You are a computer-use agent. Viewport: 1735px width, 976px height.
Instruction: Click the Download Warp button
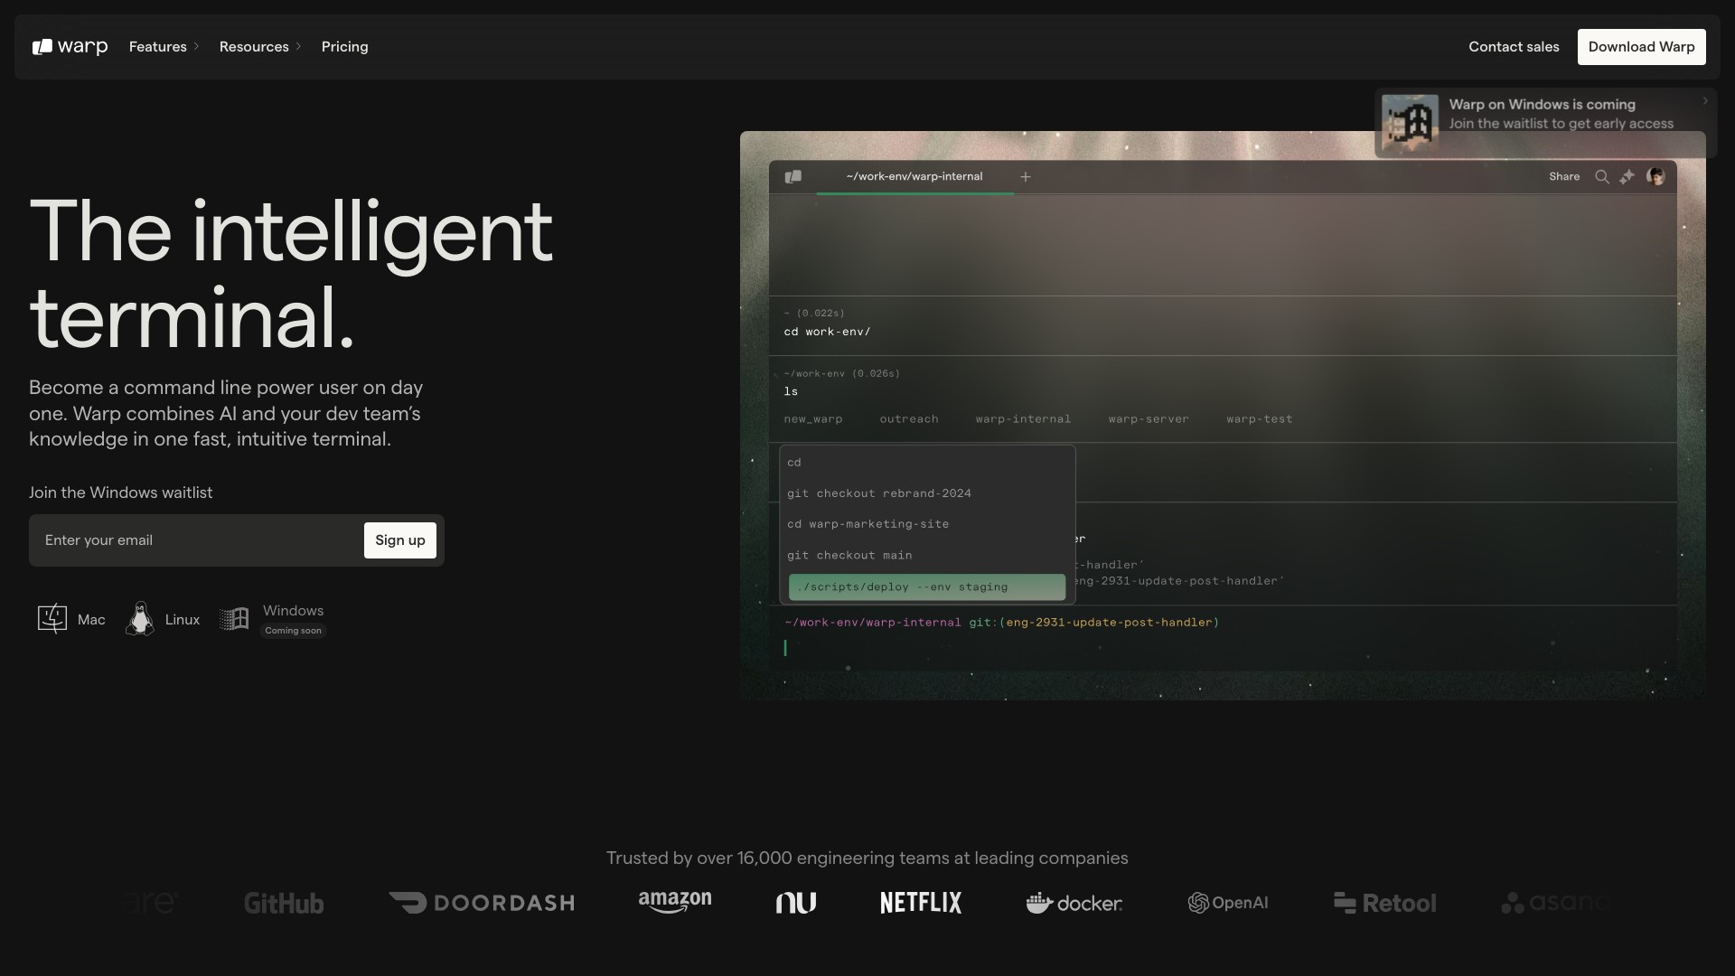[x=1641, y=47]
